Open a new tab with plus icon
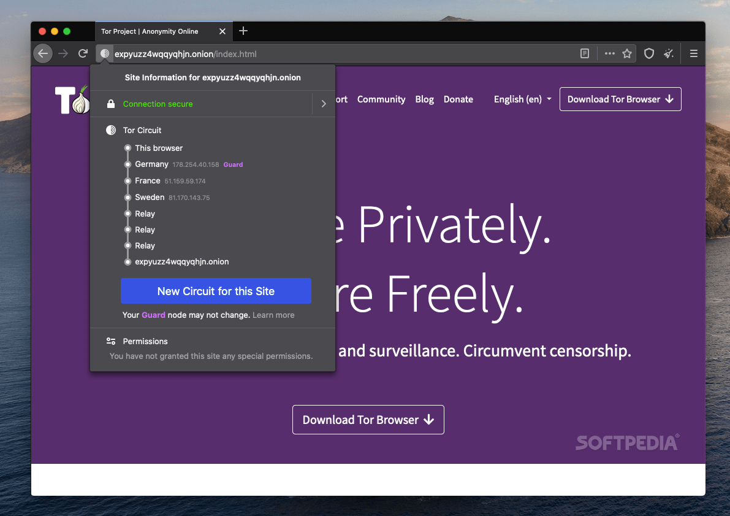Screen dimensions: 730x516 (x=243, y=31)
